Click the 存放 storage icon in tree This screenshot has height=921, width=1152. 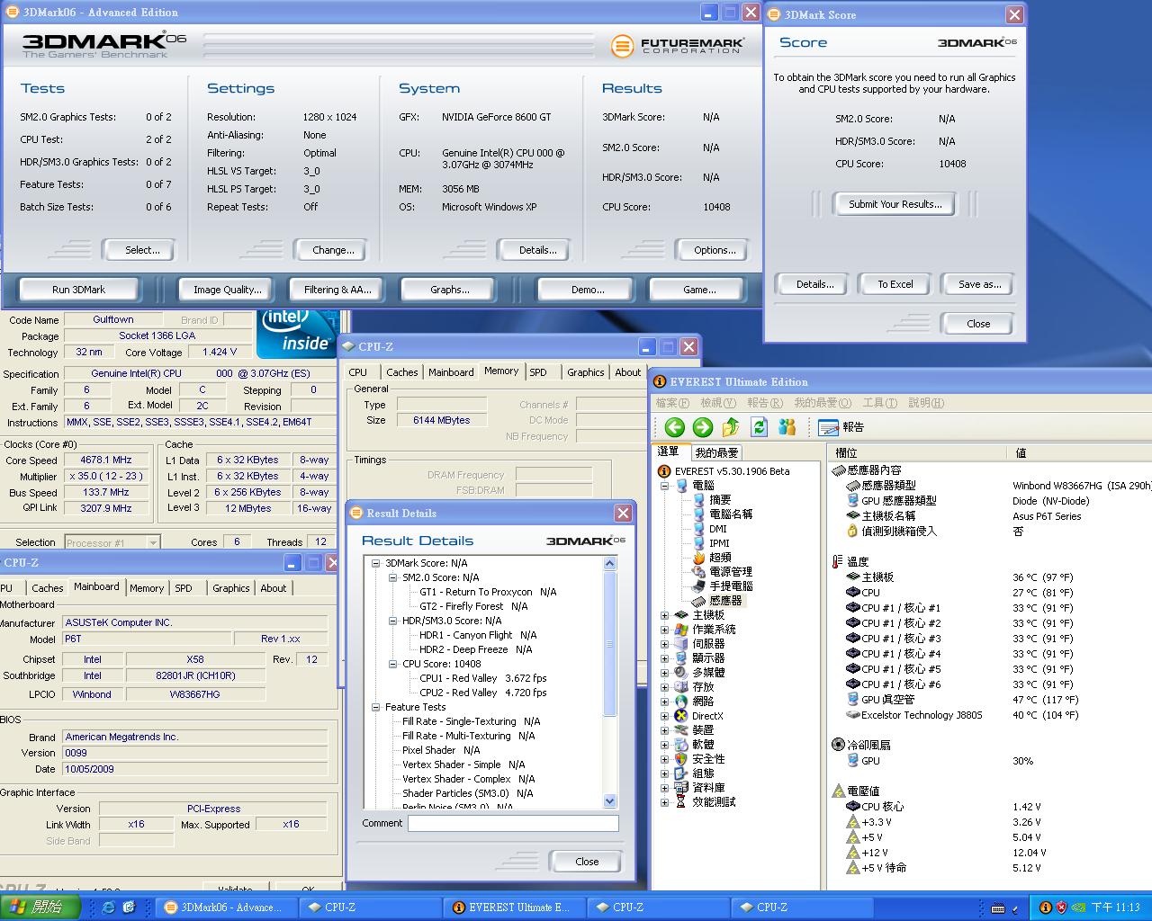tap(681, 687)
